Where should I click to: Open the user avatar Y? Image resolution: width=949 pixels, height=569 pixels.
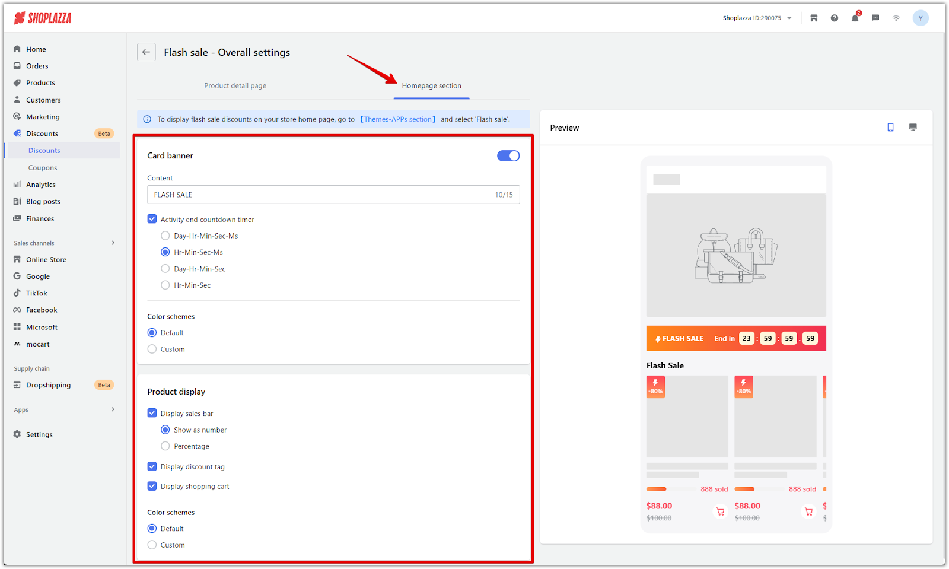click(921, 18)
